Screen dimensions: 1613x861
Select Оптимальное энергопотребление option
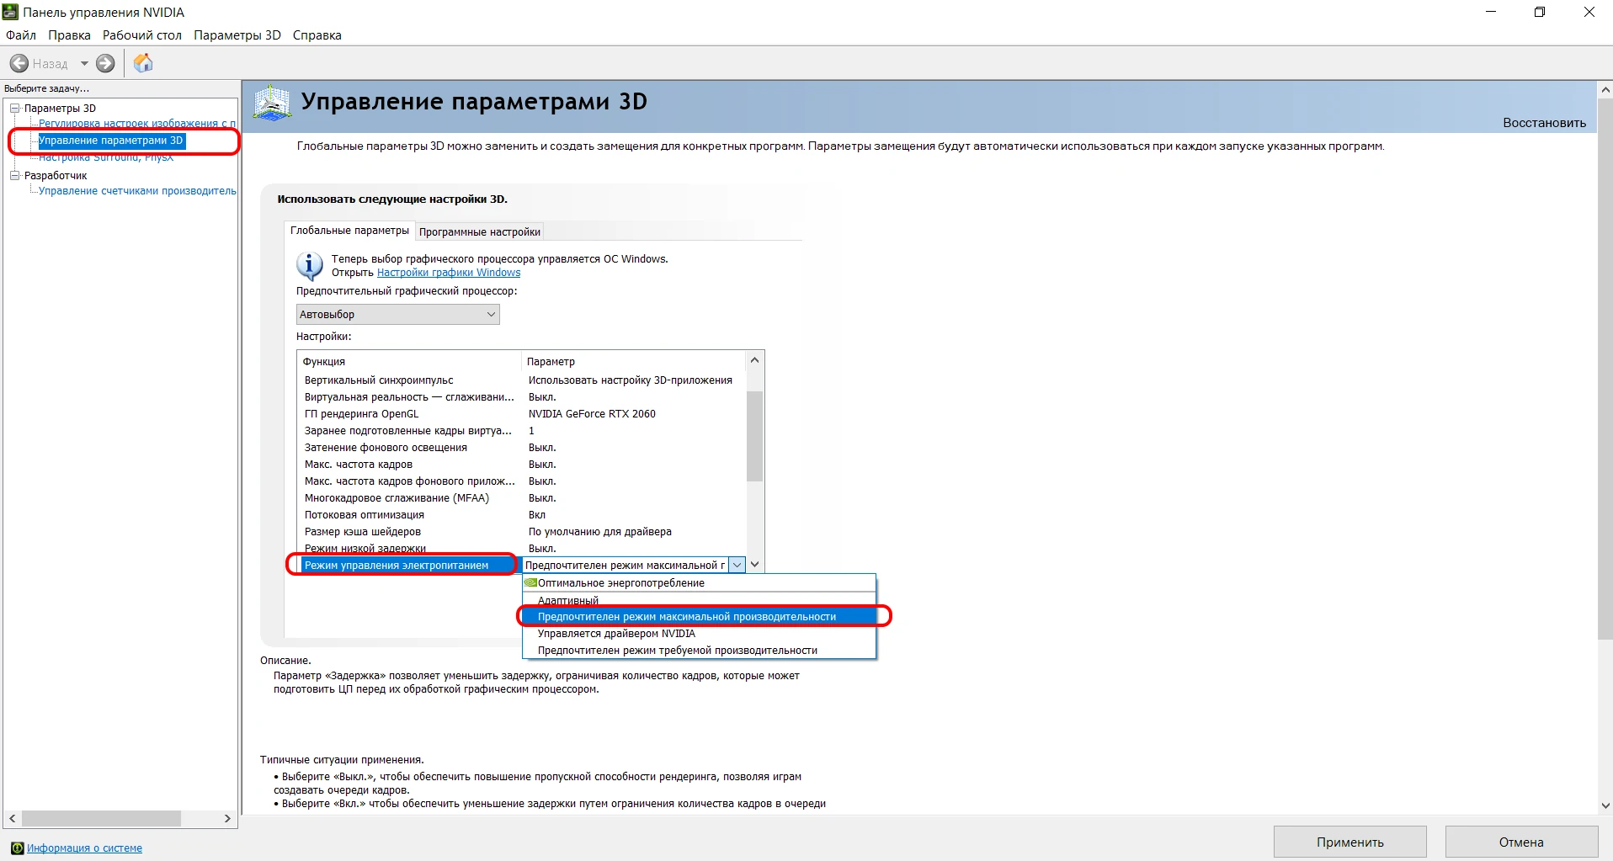pyautogui.click(x=620, y=582)
